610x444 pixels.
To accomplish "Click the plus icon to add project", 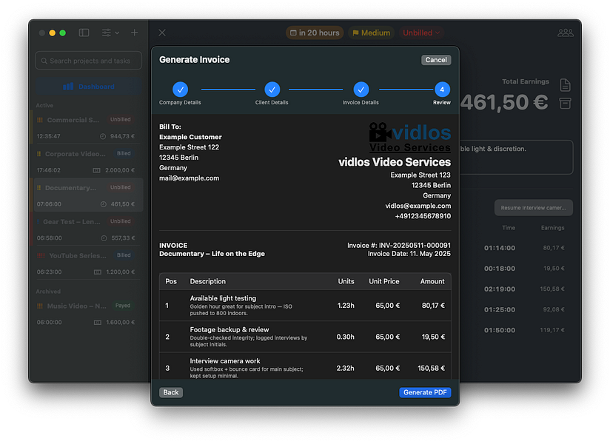I will (134, 33).
